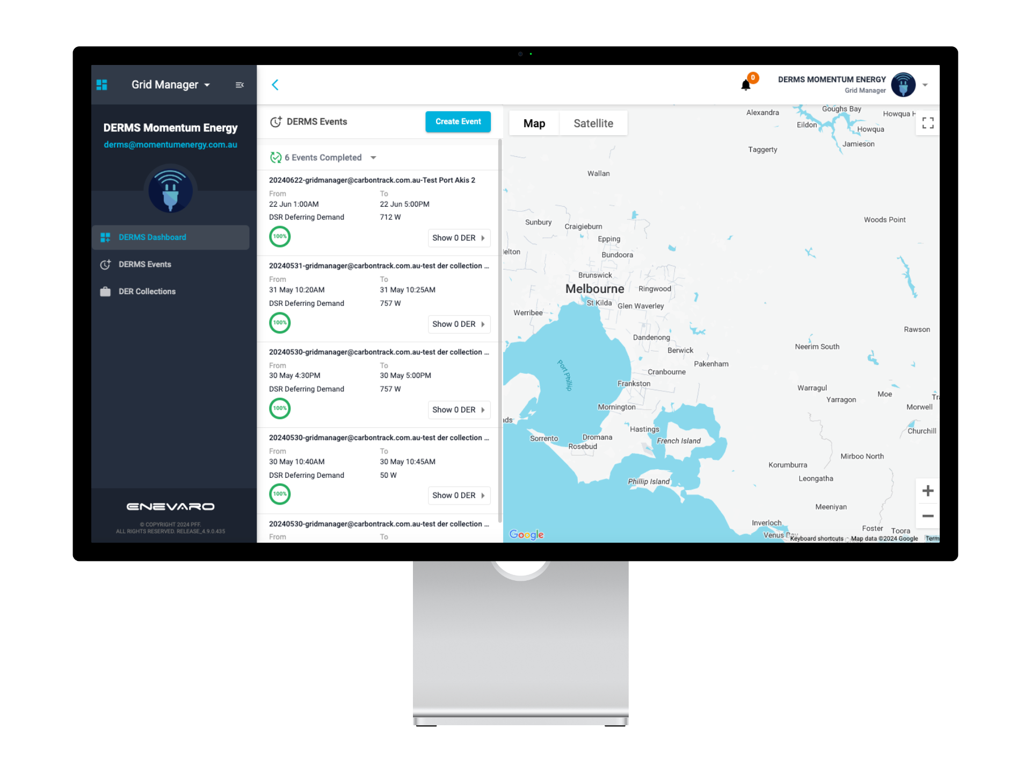
Task: Open notifications via the bell icon
Action: pos(745,84)
